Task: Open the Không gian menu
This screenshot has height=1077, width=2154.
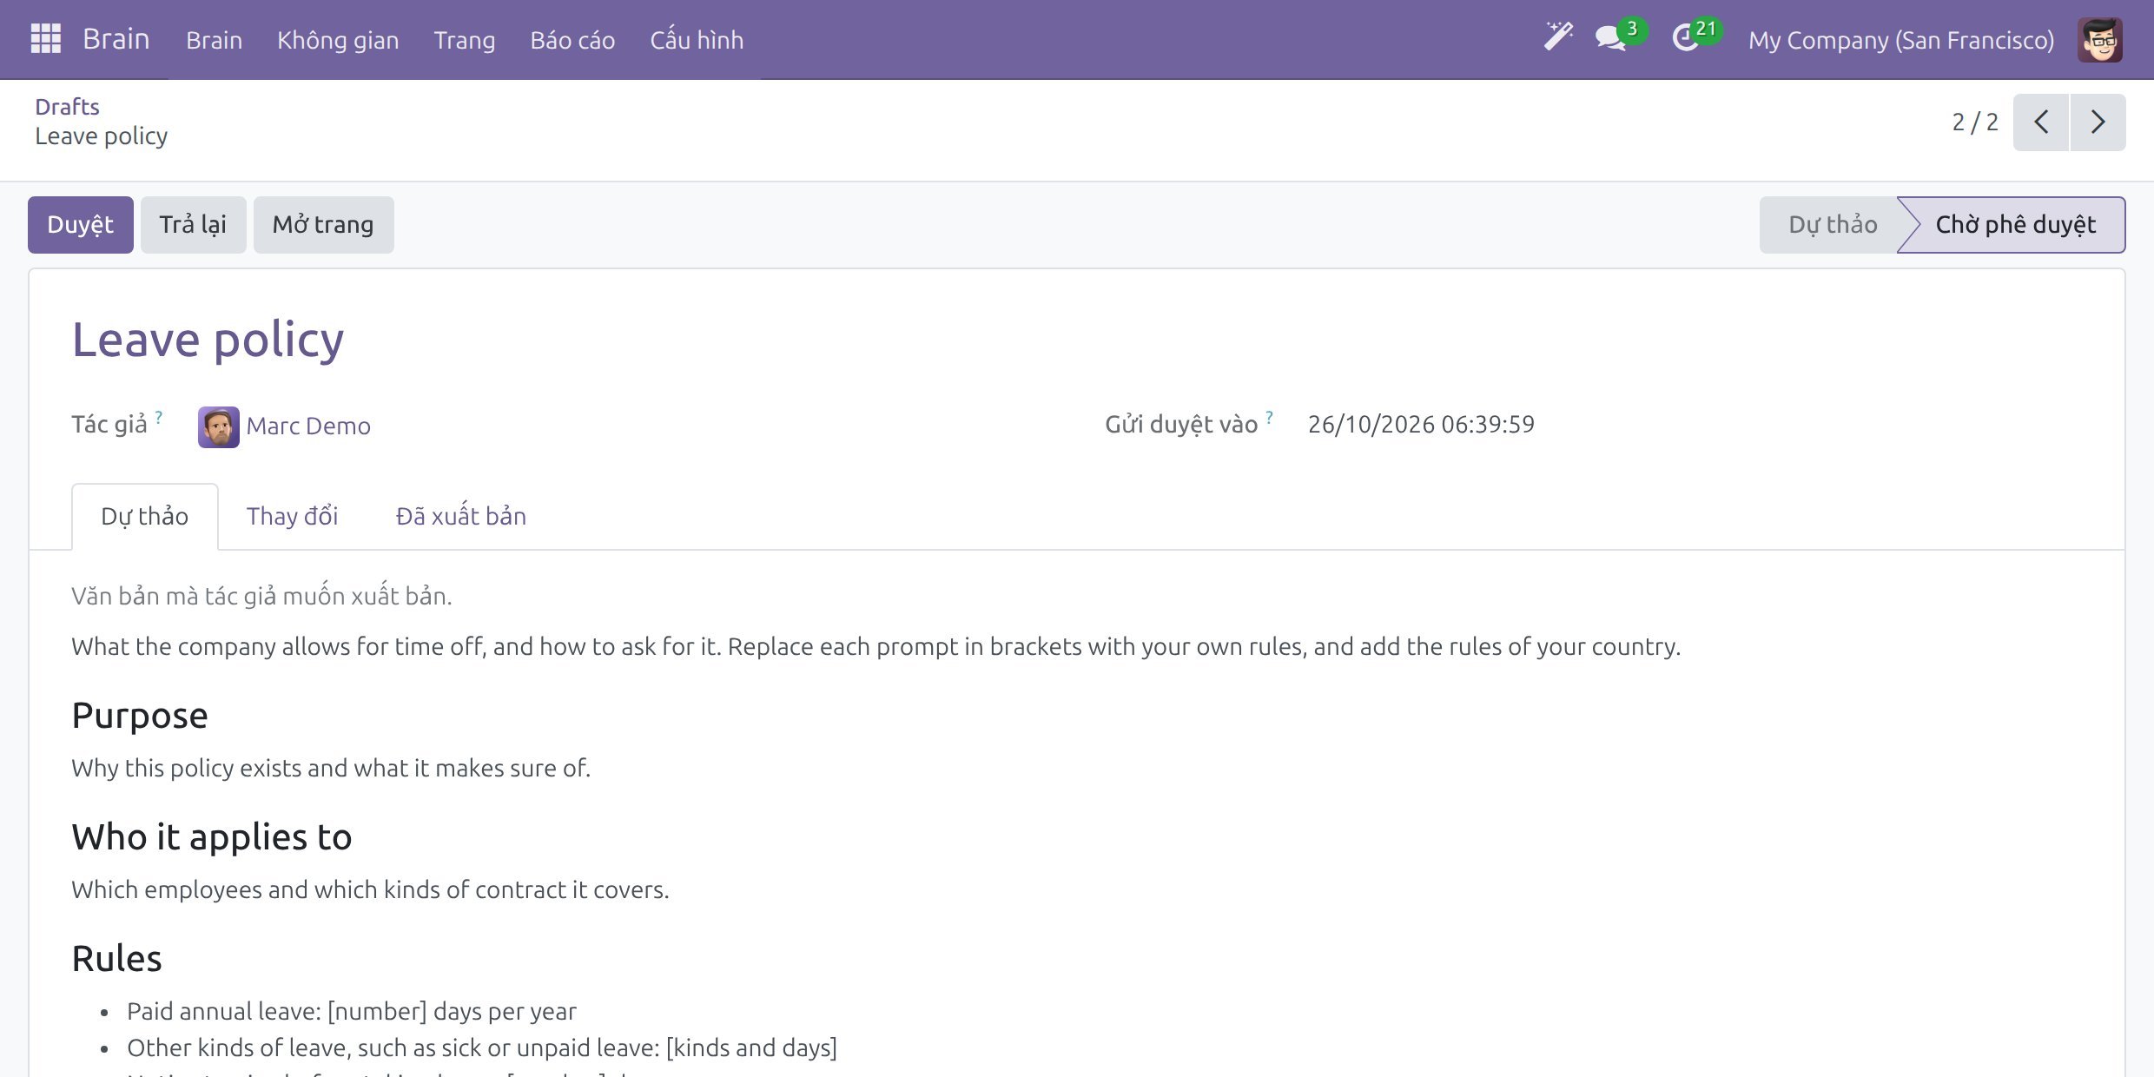Action: [x=338, y=40]
